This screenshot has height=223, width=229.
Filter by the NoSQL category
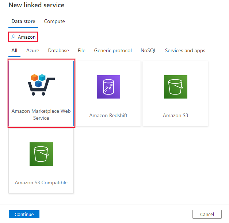148,50
